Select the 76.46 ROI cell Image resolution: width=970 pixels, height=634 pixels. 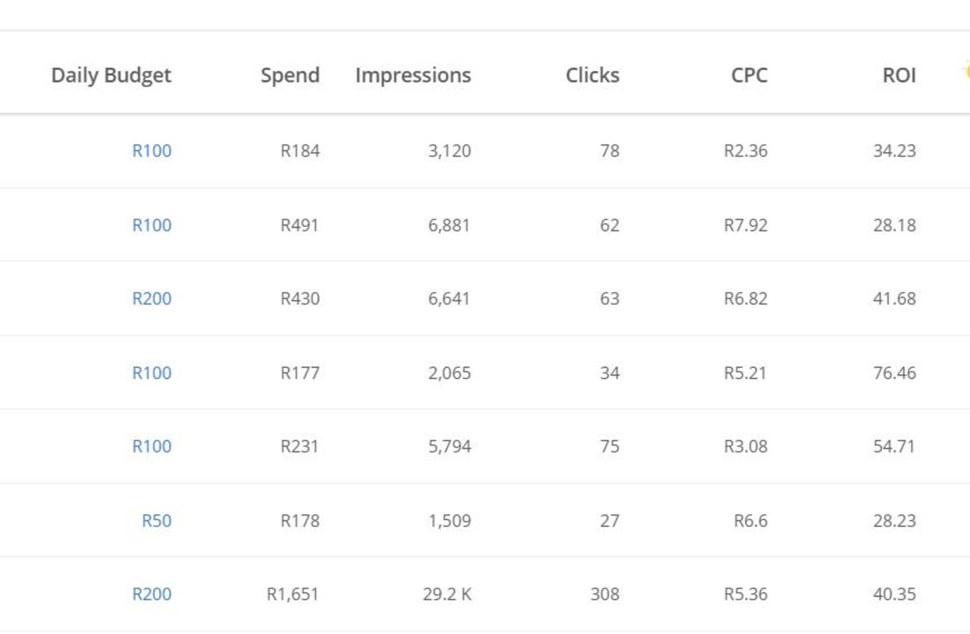pyautogui.click(x=894, y=373)
